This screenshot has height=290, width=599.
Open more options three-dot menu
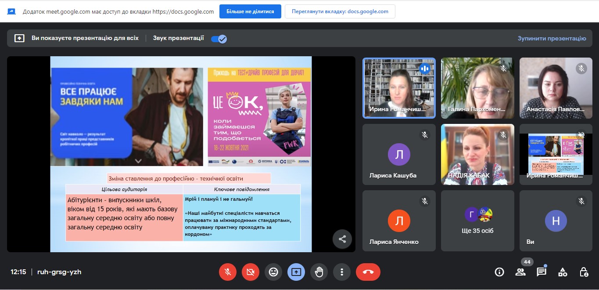342,272
